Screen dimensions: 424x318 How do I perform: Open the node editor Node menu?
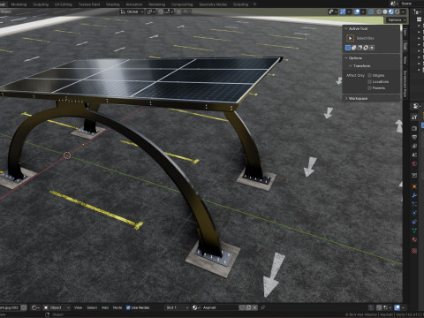click(x=117, y=307)
